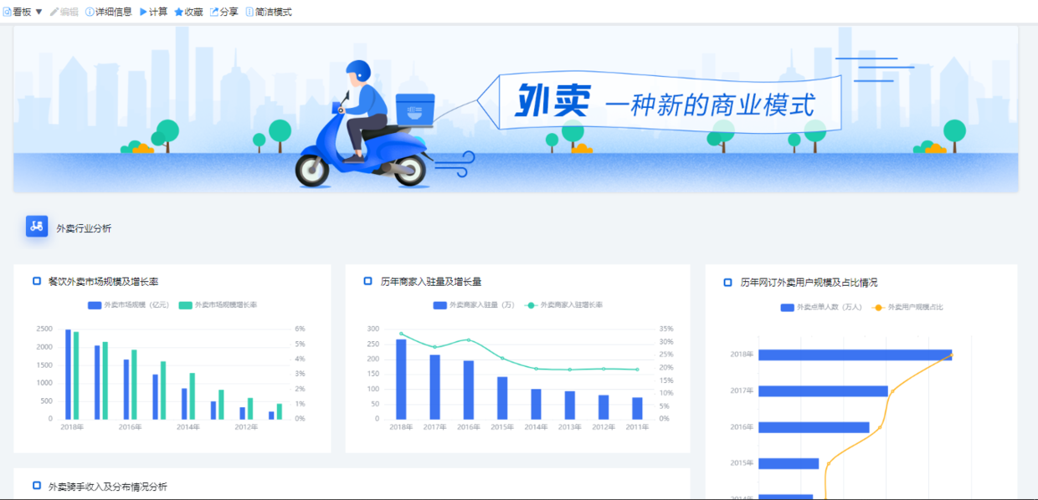Click the 2018年 bar in the merchant chart
Screen dimensions: 1038x500
pos(401,379)
